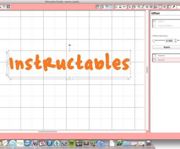
Task: Click the Fit to Page icon
Action: 8,7
